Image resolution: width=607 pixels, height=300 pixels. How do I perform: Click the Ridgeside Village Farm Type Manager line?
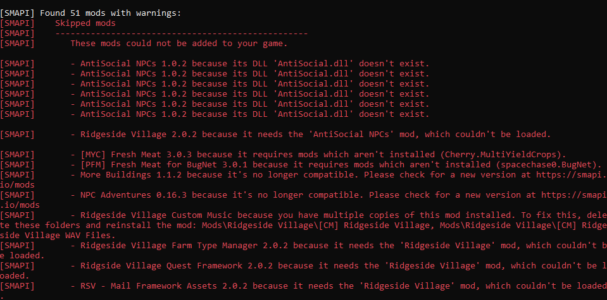[x=304, y=250]
